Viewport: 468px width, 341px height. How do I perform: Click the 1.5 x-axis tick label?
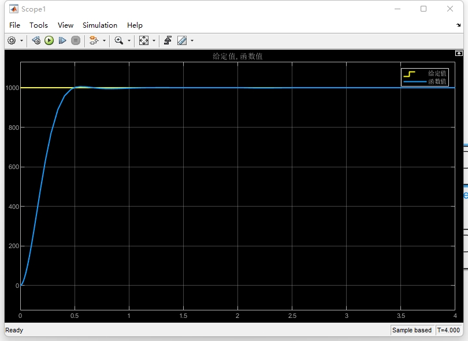[183, 316]
